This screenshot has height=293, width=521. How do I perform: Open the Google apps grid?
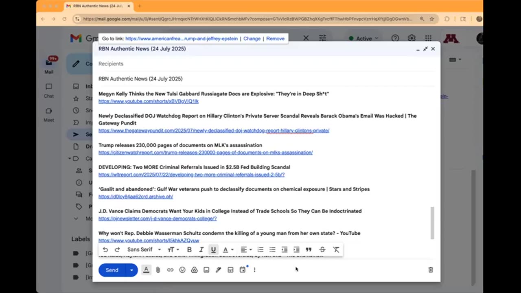tap(428, 38)
